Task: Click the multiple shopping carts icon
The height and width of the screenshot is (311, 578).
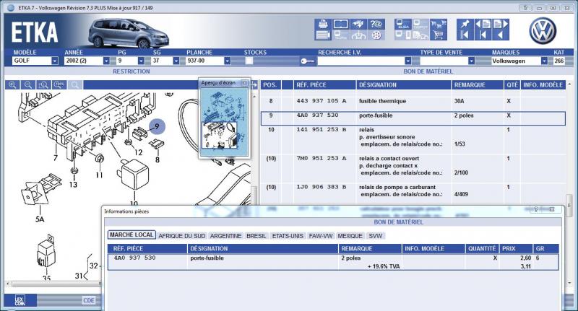Action: click(x=439, y=25)
